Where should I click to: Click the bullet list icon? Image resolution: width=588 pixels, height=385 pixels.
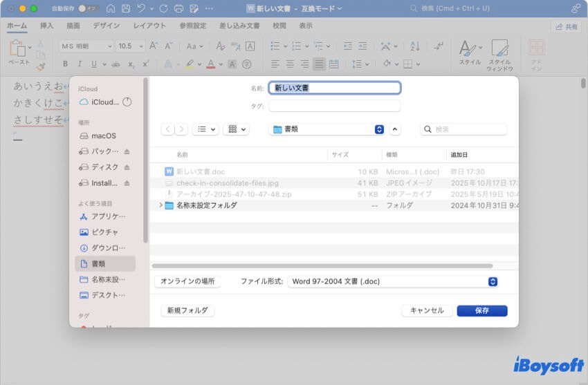(275, 46)
